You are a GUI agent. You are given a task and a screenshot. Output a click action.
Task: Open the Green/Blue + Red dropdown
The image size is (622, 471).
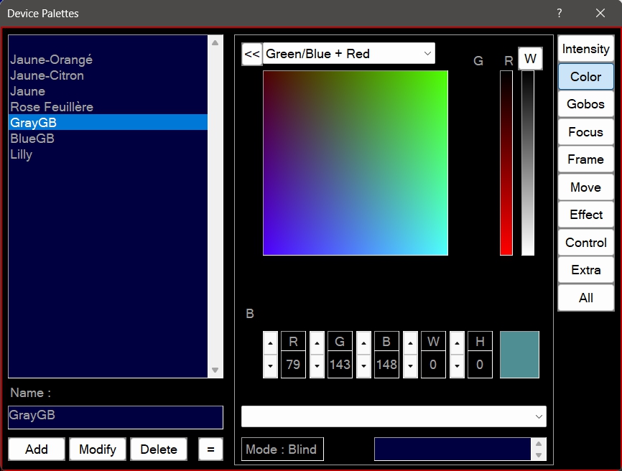(349, 54)
